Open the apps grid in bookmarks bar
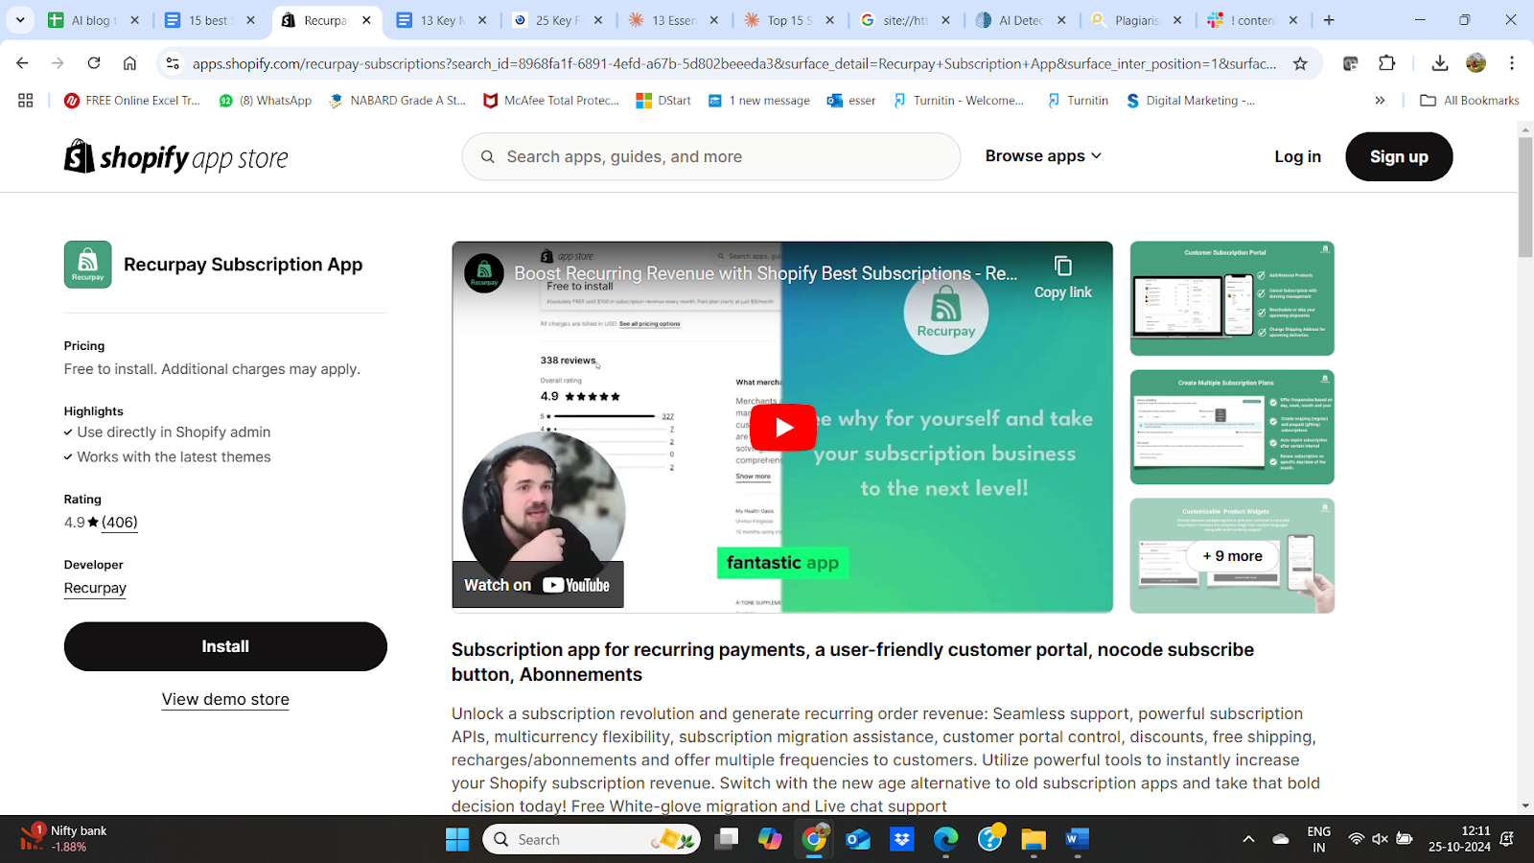This screenshot has width=1534, height=863. point(26,100)
